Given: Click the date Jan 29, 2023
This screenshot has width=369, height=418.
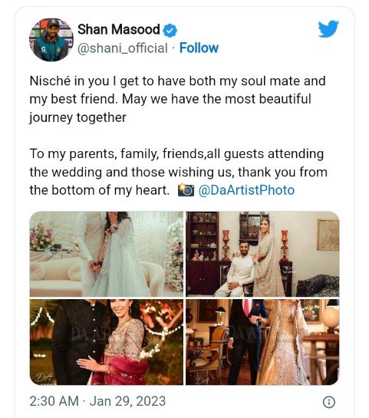Looking at the screenshot, I should pos(127,401).
